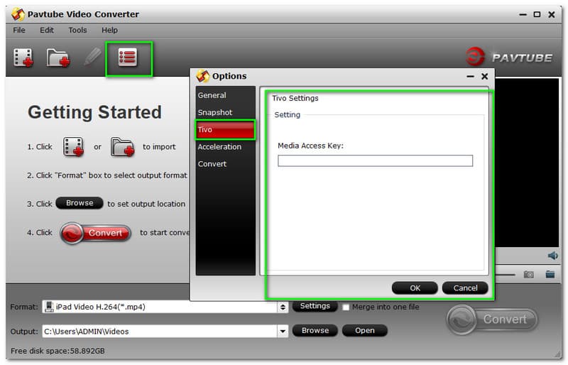This screenshot has width=568, height=365.
Task: Select the Snapshot tab in Options
Action: [x=225, y=112]
